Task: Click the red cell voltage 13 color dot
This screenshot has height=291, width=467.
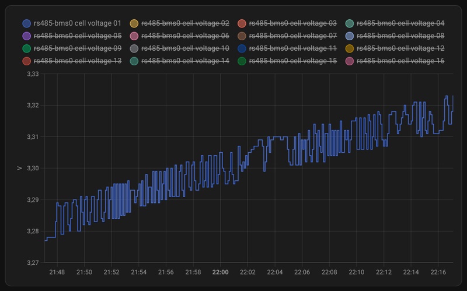Action: 26,61
